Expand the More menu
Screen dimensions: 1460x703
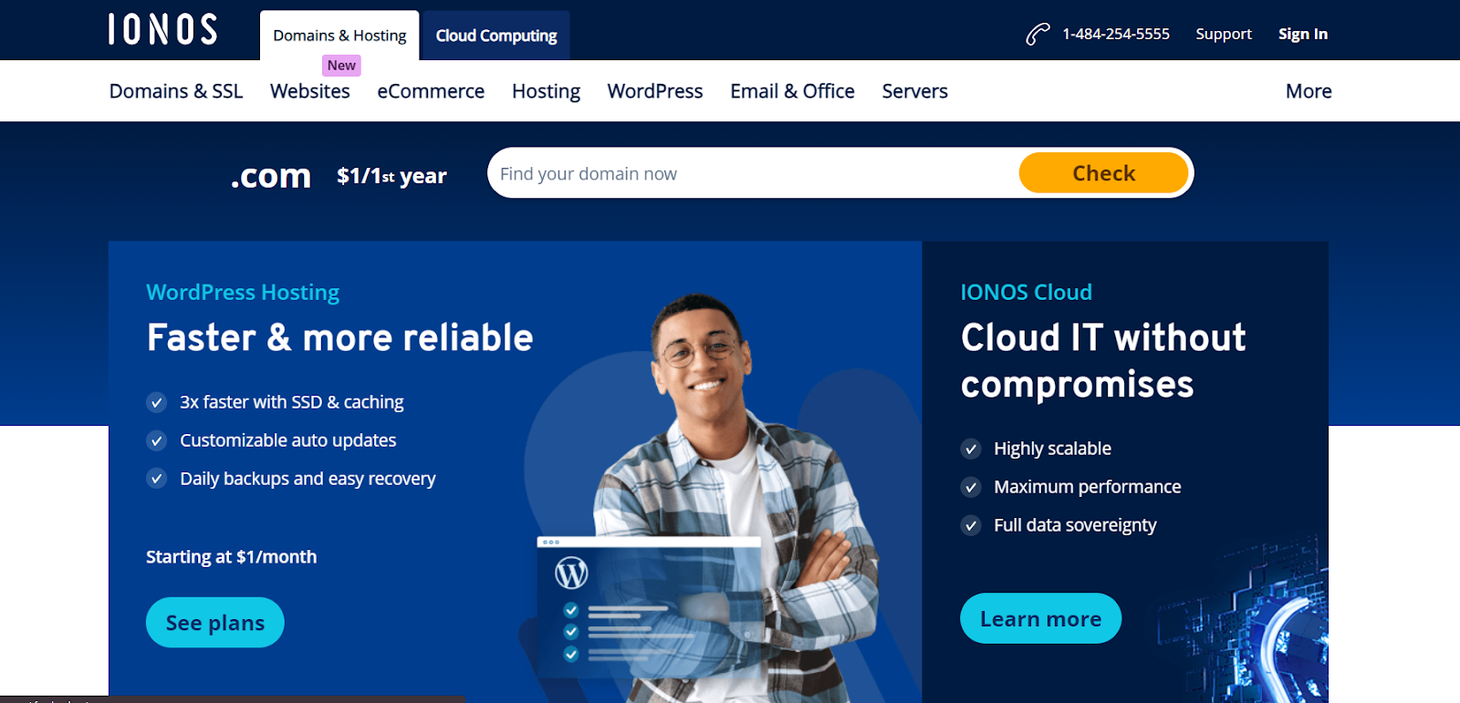1309,91
